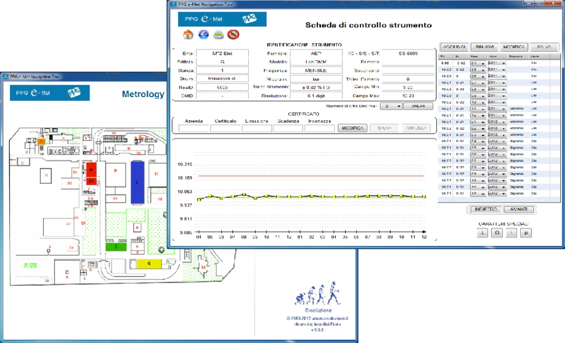Click SALVA above the measurements table
Screen dimensions: 565x343
coord(544,47)
